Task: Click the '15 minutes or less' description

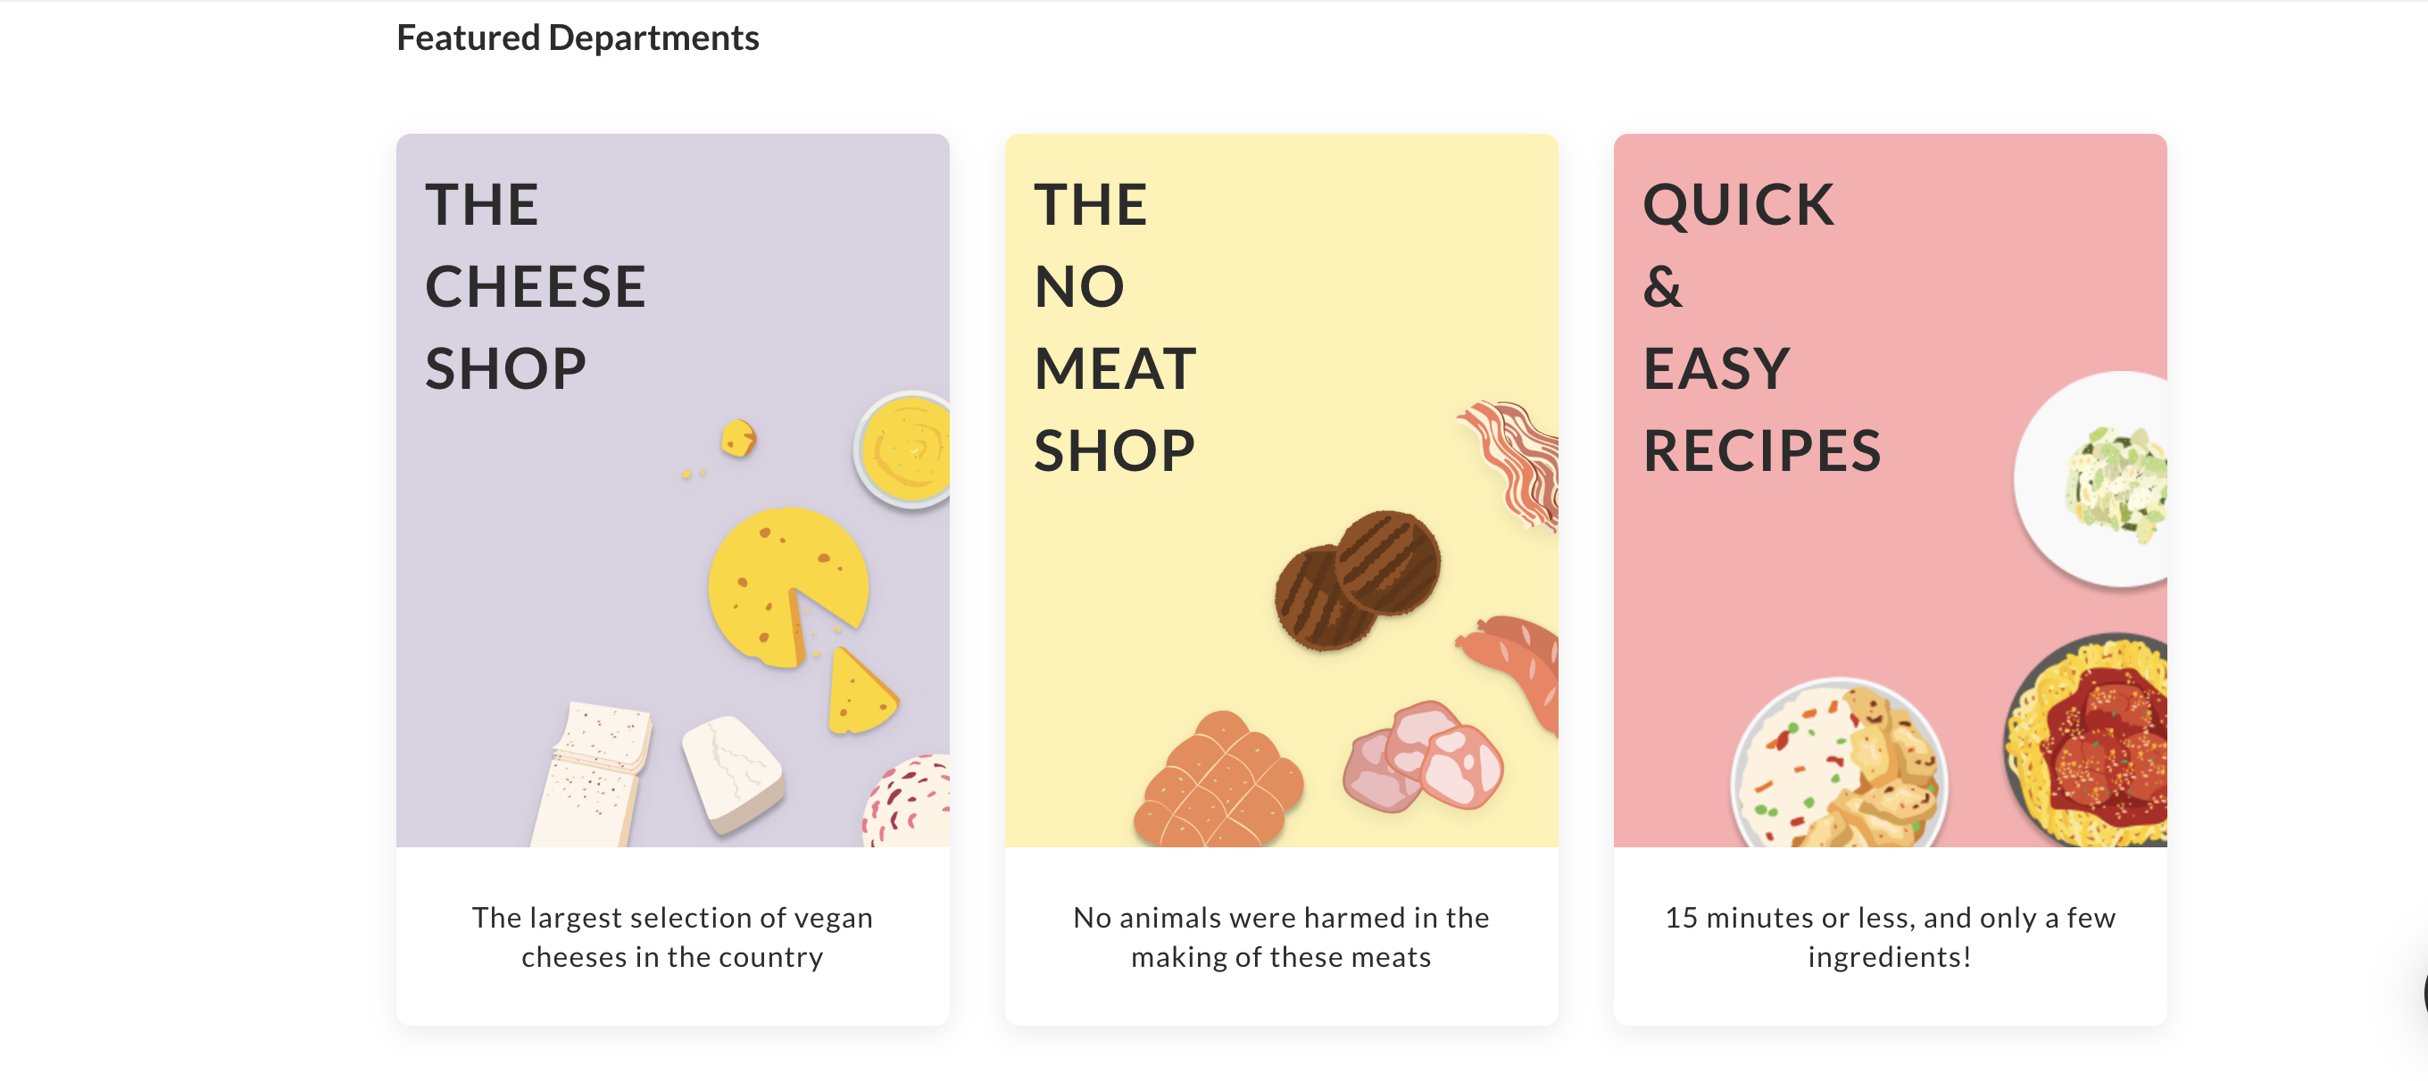Action: point(1890,937)
